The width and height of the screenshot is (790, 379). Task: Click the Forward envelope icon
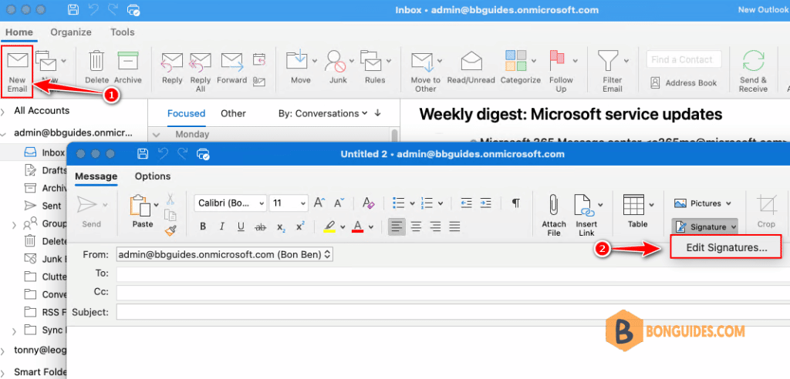pos(231,62)
